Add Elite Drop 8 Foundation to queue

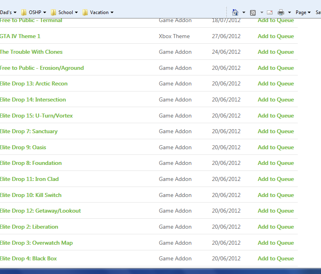pos(276,163)
